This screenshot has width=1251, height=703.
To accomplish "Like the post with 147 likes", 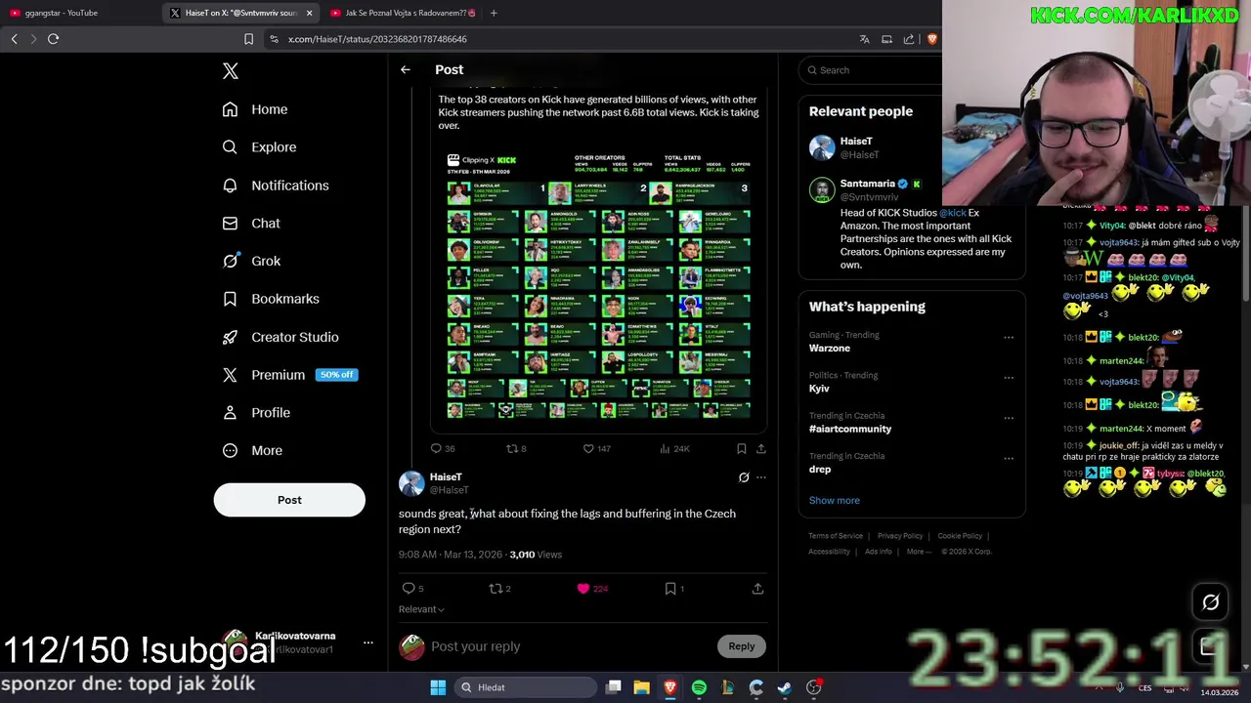I will coord(596,449).
